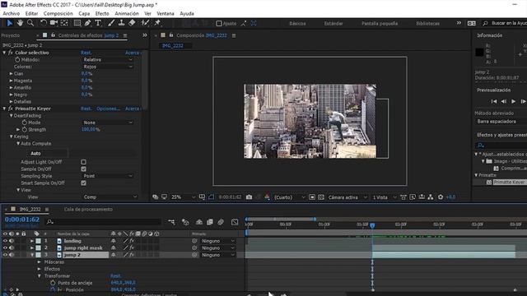Select the Roto Brush tool
Viewport: 527px width, 296px height.
pyautogui.click(x=145, y=23)
